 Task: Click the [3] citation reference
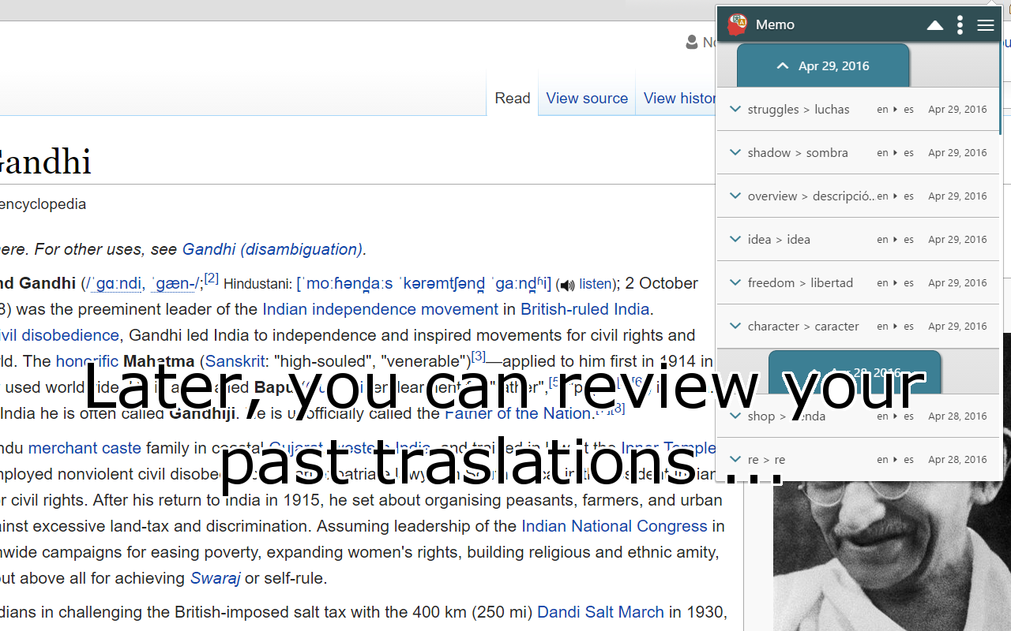[x=478, y=356]
